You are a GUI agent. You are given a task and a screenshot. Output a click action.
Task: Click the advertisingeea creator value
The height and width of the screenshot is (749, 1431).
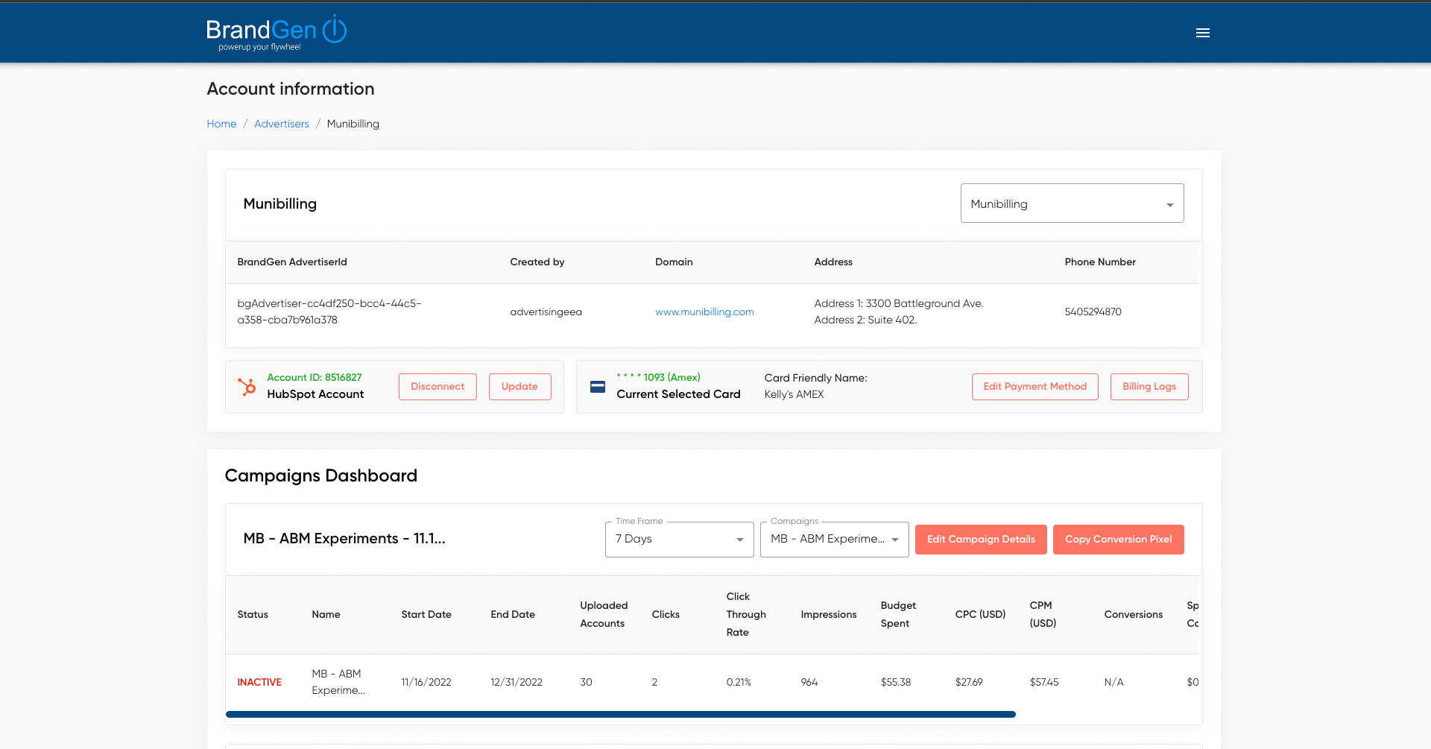[x=546, y=312]
